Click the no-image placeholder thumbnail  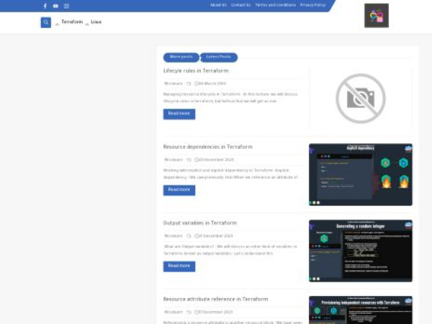361,99
